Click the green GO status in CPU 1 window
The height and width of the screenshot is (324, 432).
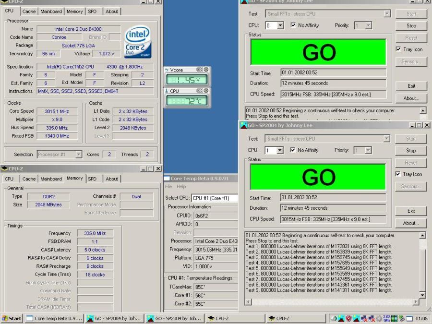318,177
